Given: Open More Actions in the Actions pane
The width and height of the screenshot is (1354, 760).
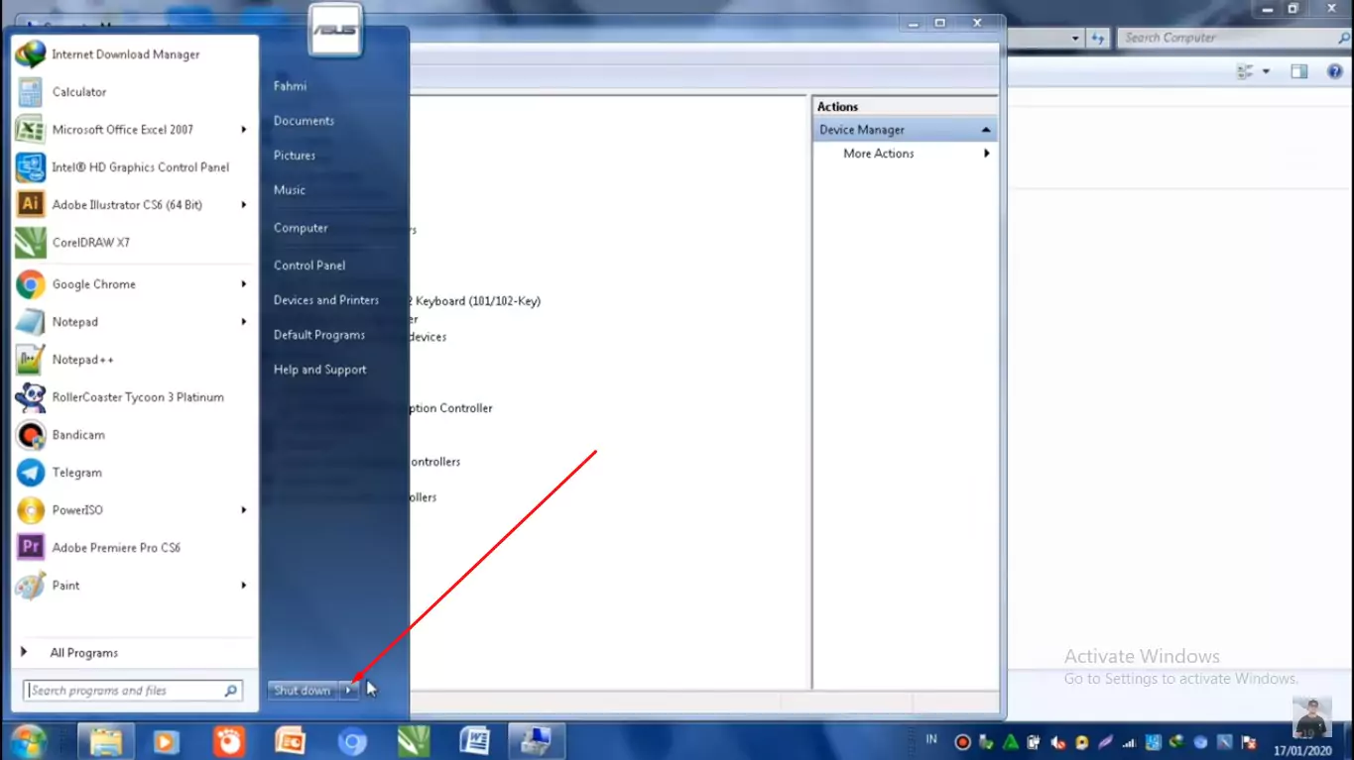Looking at the screenshot, I should [879, 154].
